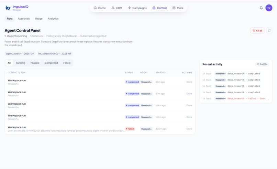Click the ImpulsoIQ logo icon
The image size is (277, 169).
pyautogui.click(x=8, y=8)
